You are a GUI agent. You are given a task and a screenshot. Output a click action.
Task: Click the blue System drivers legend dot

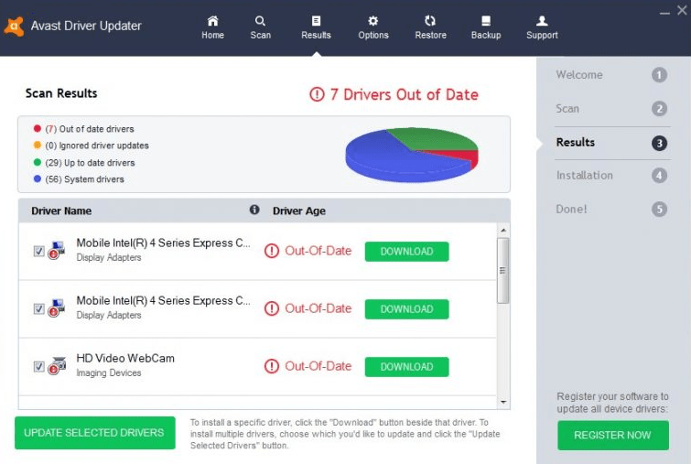coord(38,178)
